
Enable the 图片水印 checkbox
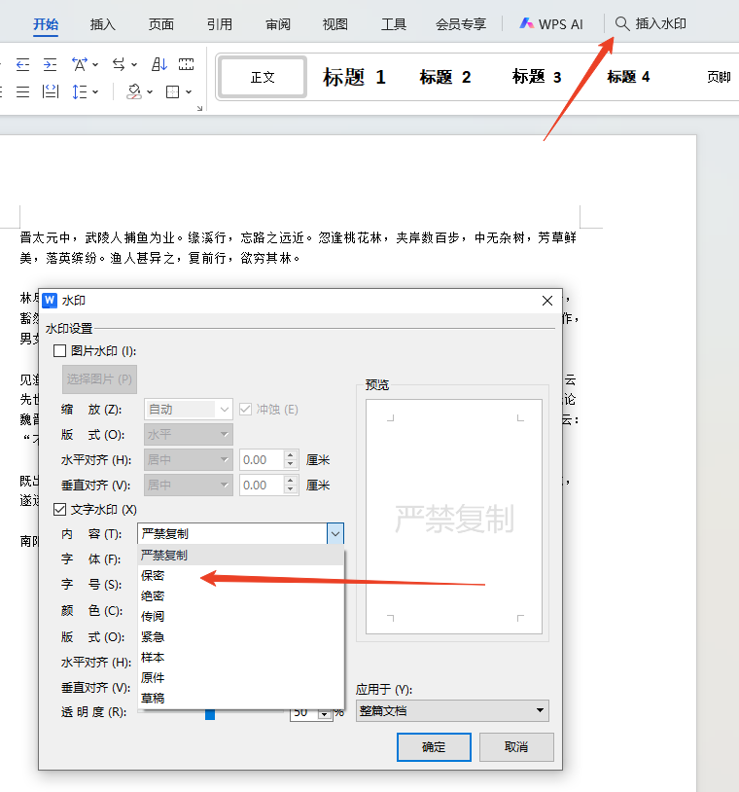point(59,351)
